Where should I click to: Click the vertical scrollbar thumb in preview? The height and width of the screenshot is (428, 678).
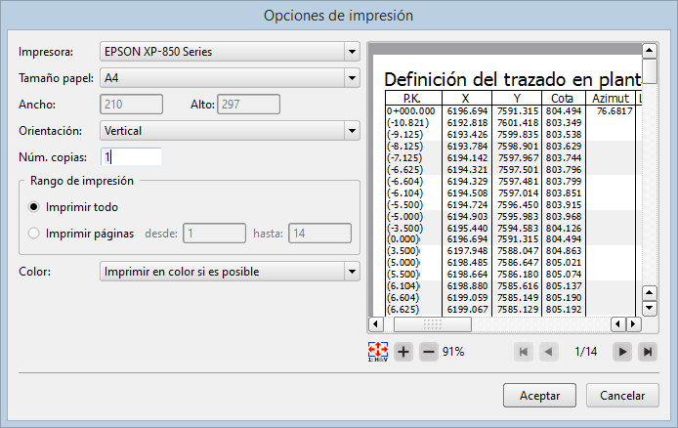coord(649,71)
